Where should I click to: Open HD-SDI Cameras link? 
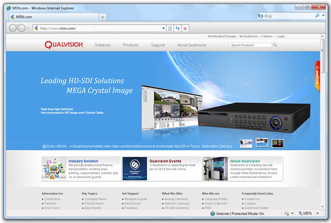click(x=177, y=208)
